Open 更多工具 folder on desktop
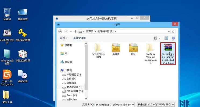Screen dimensions: 200x107 pyautogui.click(x=7, y=97)
